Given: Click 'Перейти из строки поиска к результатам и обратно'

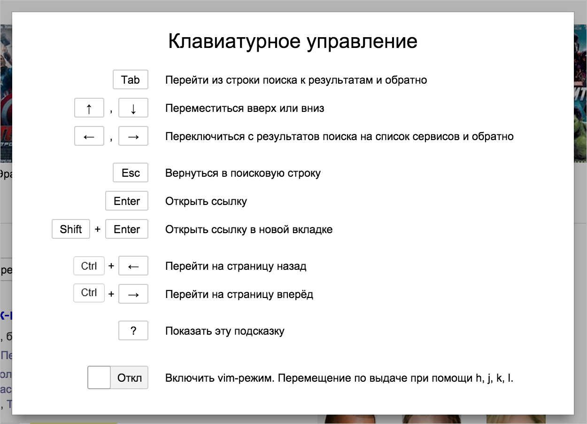Looking at the screenshot, I should coord(296,80).
